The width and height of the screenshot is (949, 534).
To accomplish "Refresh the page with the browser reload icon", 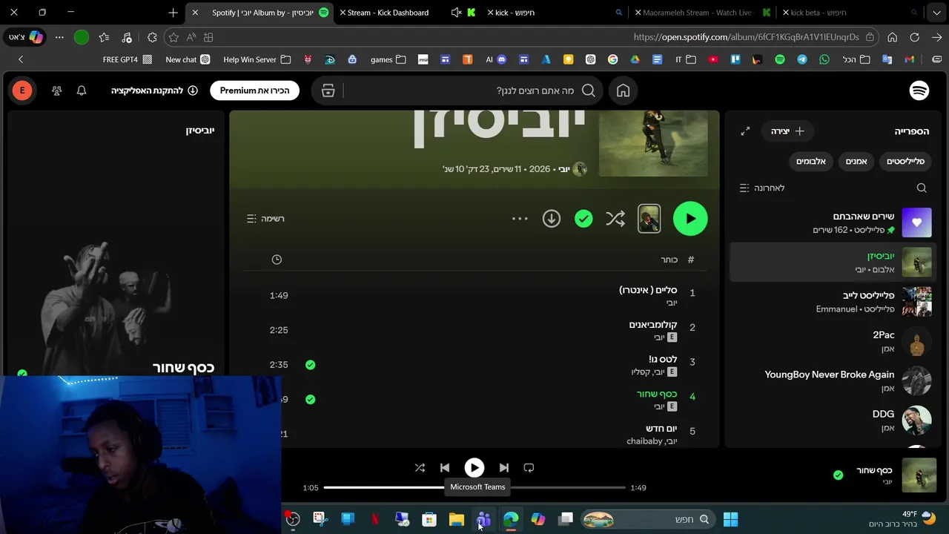I will pyautogui.click(x=914, y=37).
